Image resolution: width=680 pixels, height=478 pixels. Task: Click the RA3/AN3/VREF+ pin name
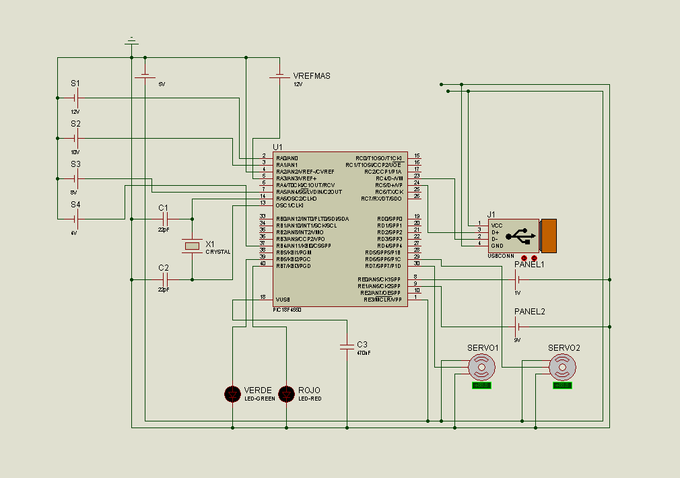(x=296, y=178)
